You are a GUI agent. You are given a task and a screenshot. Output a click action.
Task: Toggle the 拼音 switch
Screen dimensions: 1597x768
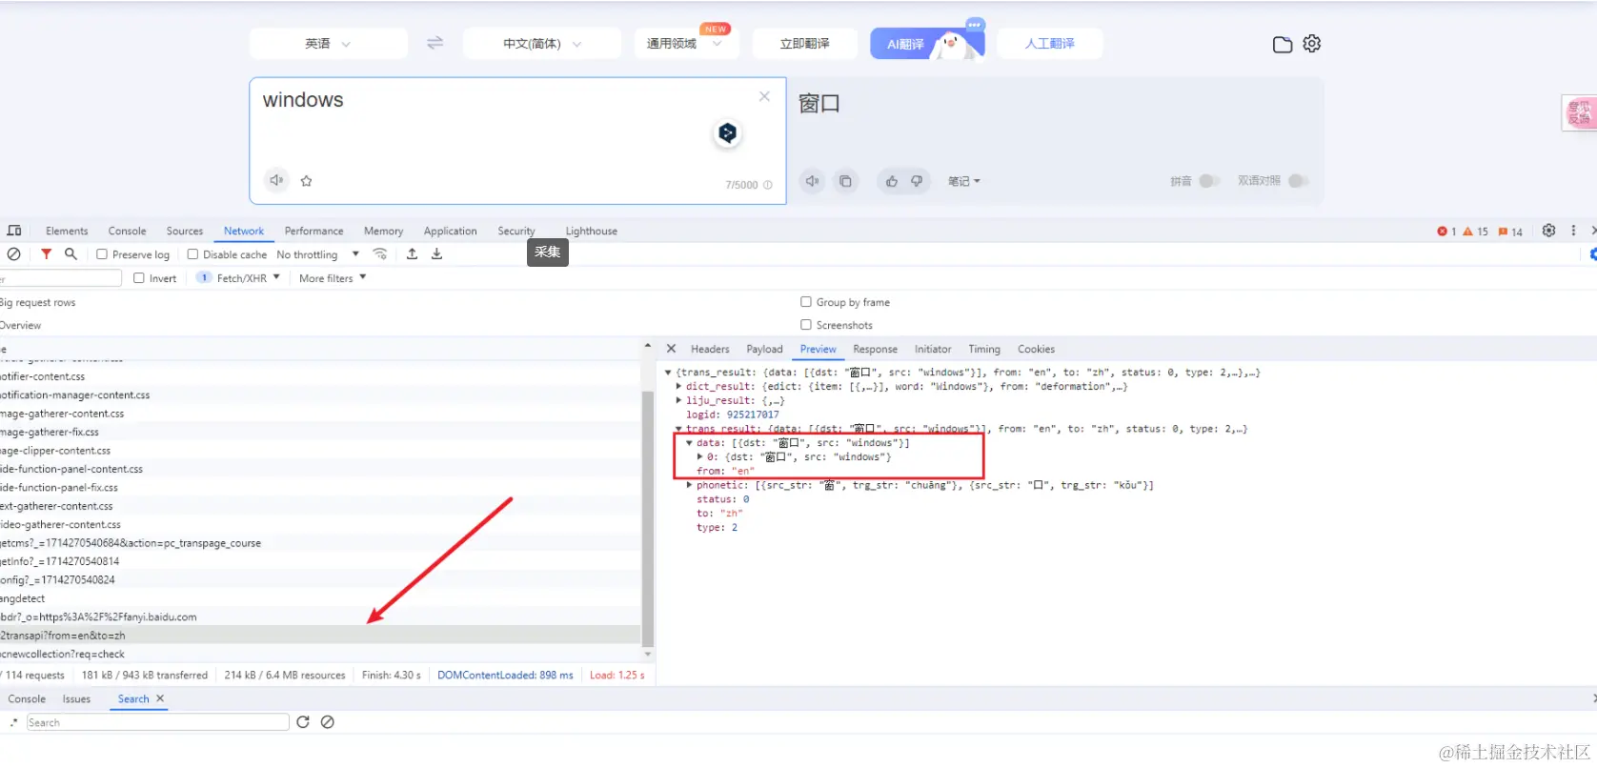point(1209,181)
